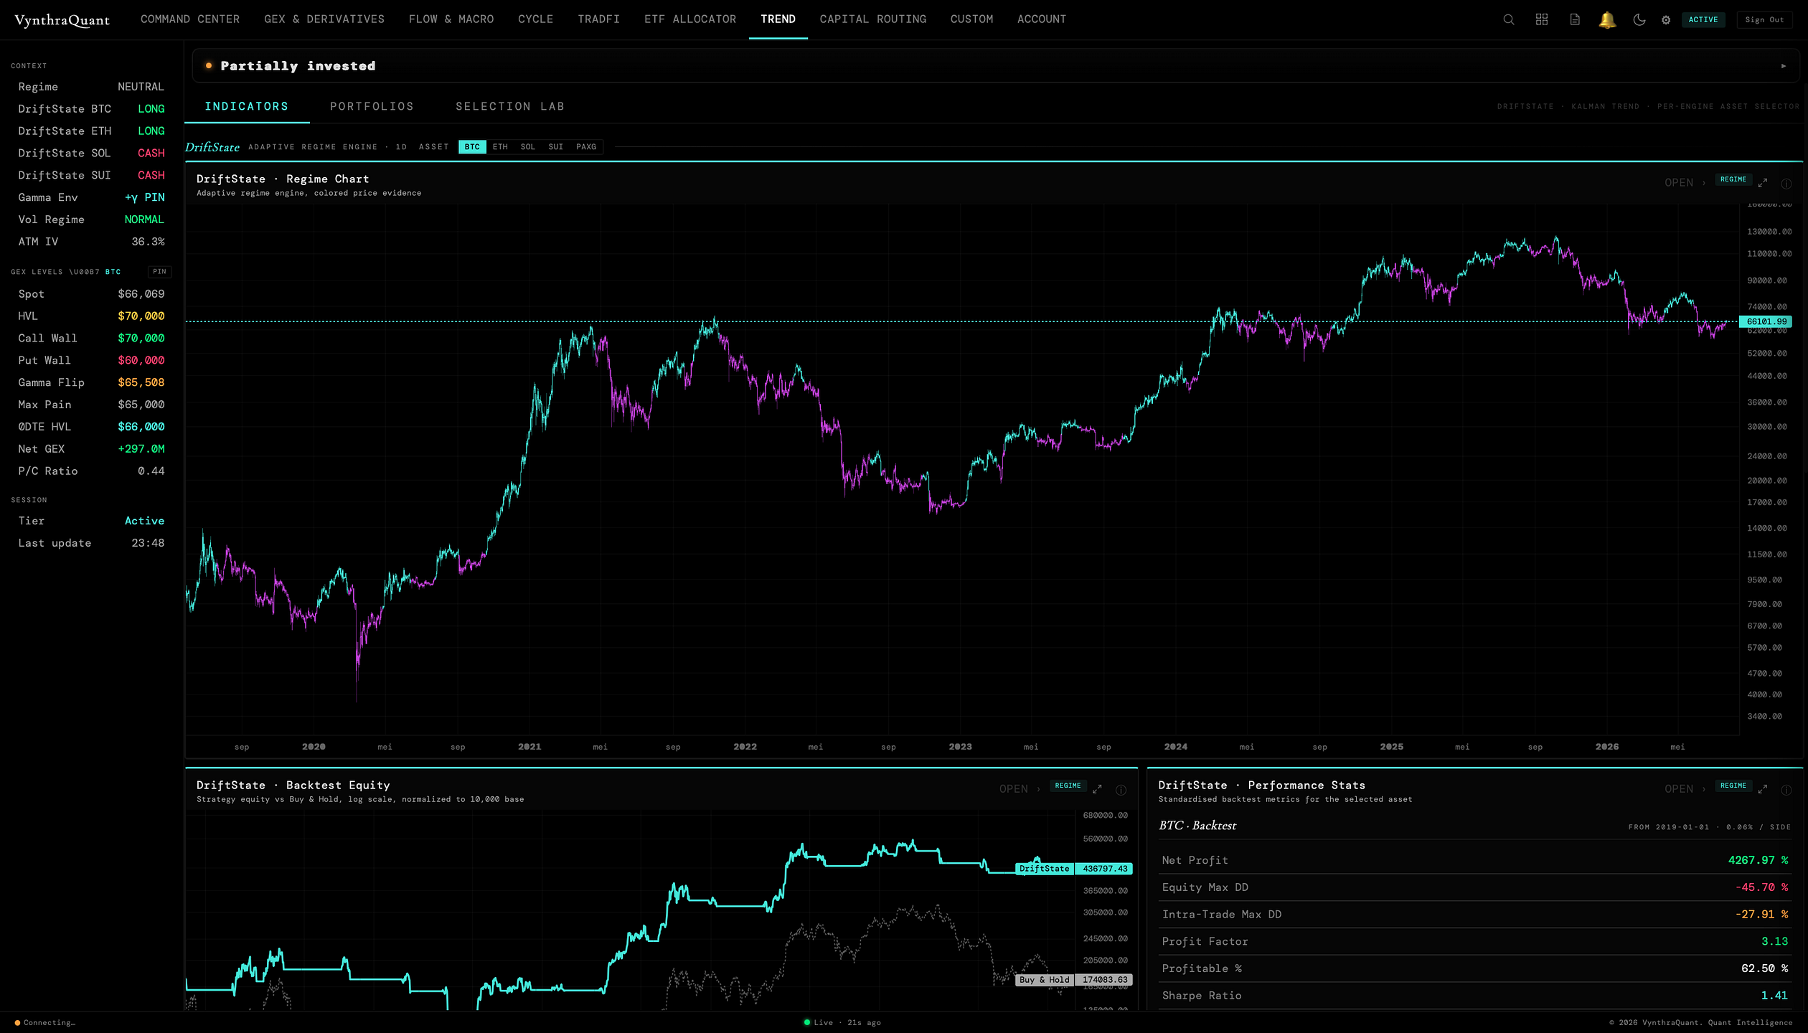Open the settings gear icon
The height and width of the screenshot is (1033, 1808).
point(1666,20)
